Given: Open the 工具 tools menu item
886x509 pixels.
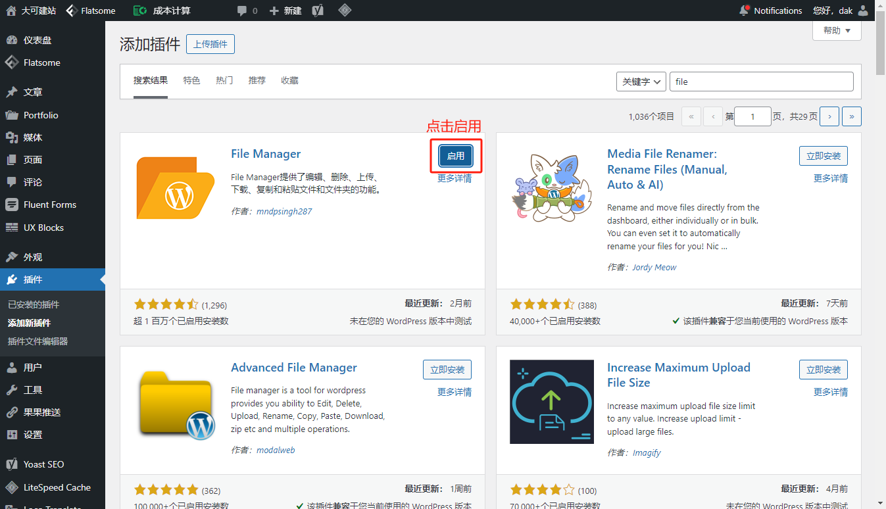Looking at the screenshot, I should pos(33,390).
